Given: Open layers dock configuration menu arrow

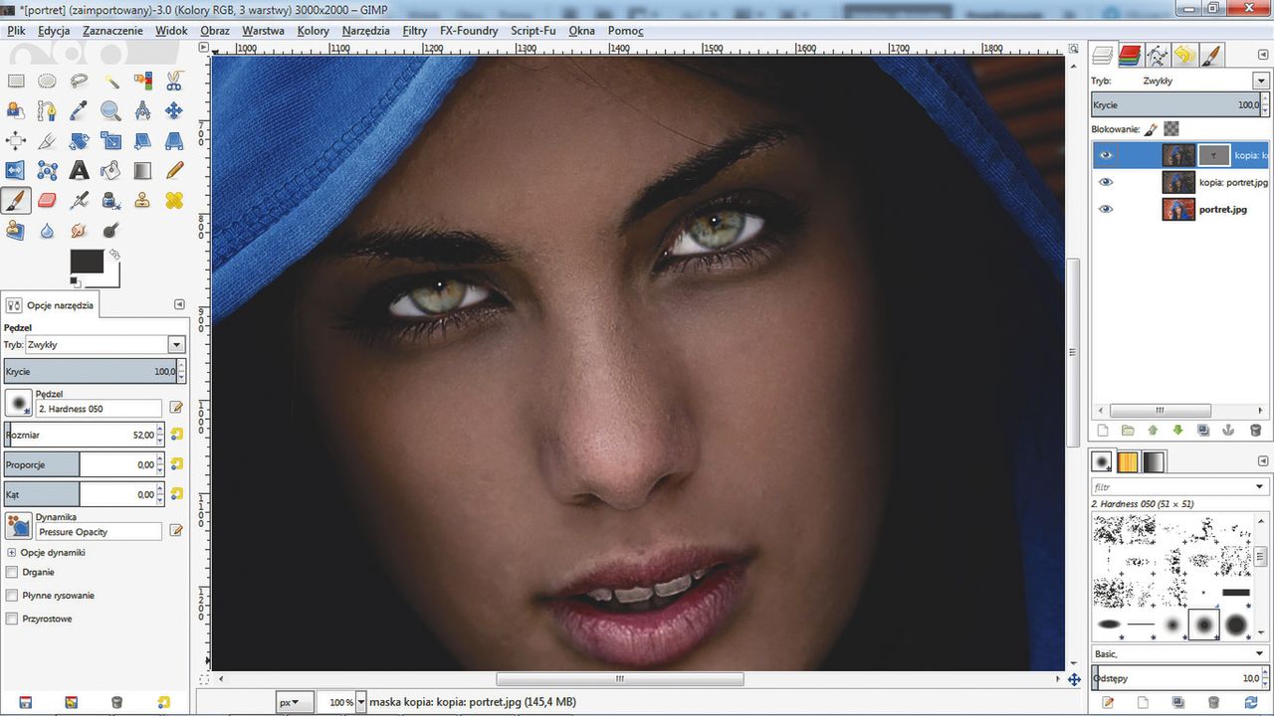Looking at the screenshot, I should tap(1262, 55).
